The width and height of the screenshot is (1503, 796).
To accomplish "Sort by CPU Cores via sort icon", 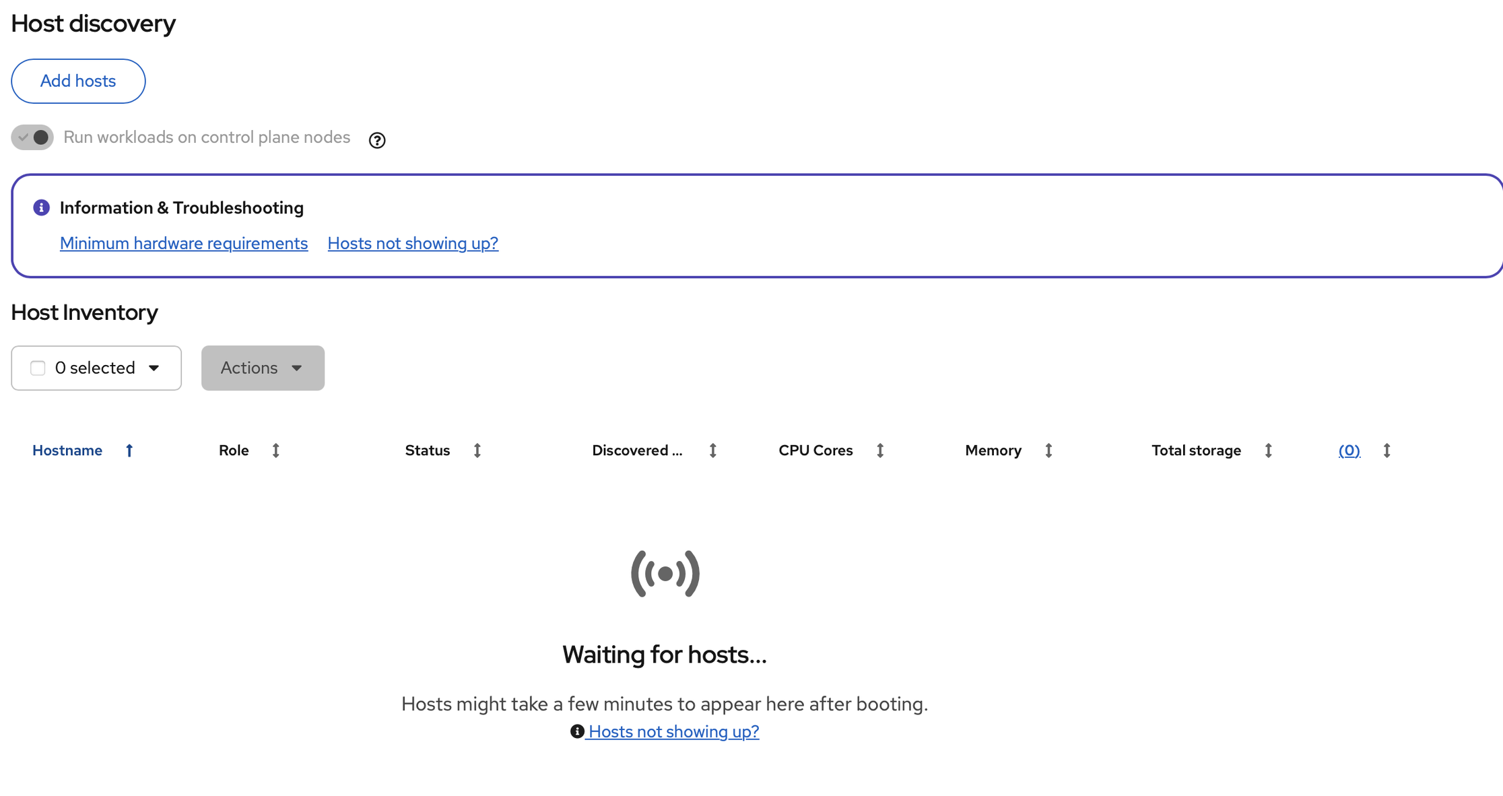I will [x=879, y=451].
